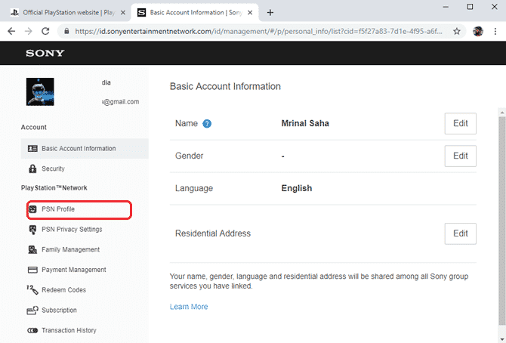The width and height of the screenshot is (506, 343).
Task: Click the name 'Mrinal Saha'
Action: (305, 123)
